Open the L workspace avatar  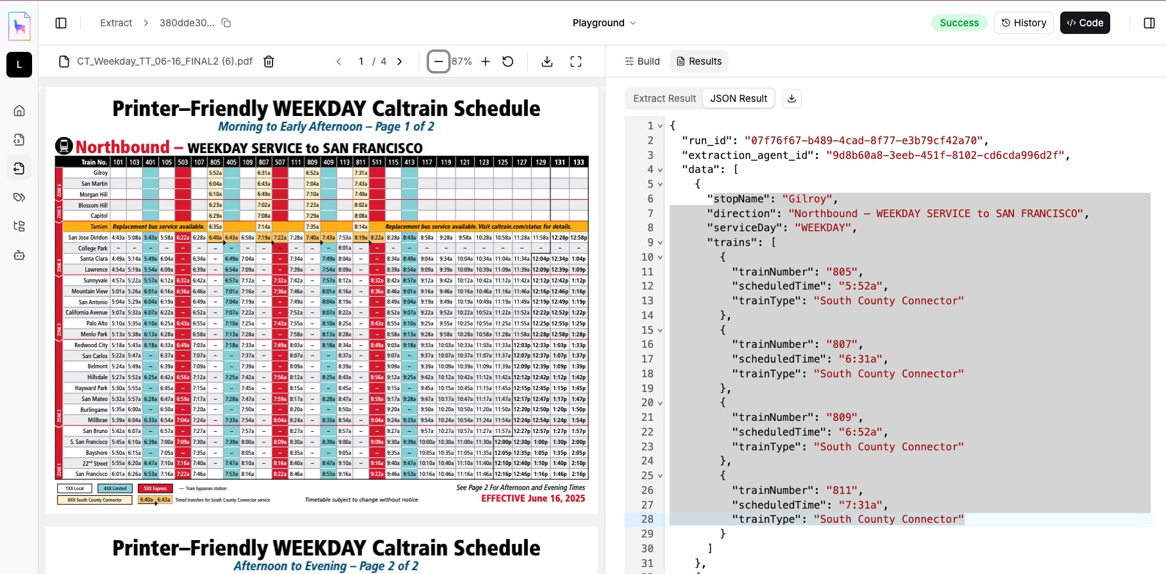point(19,65)
